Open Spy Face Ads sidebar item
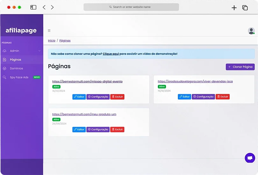The width and height of the screenshot is (258, 175). [19, 77]
